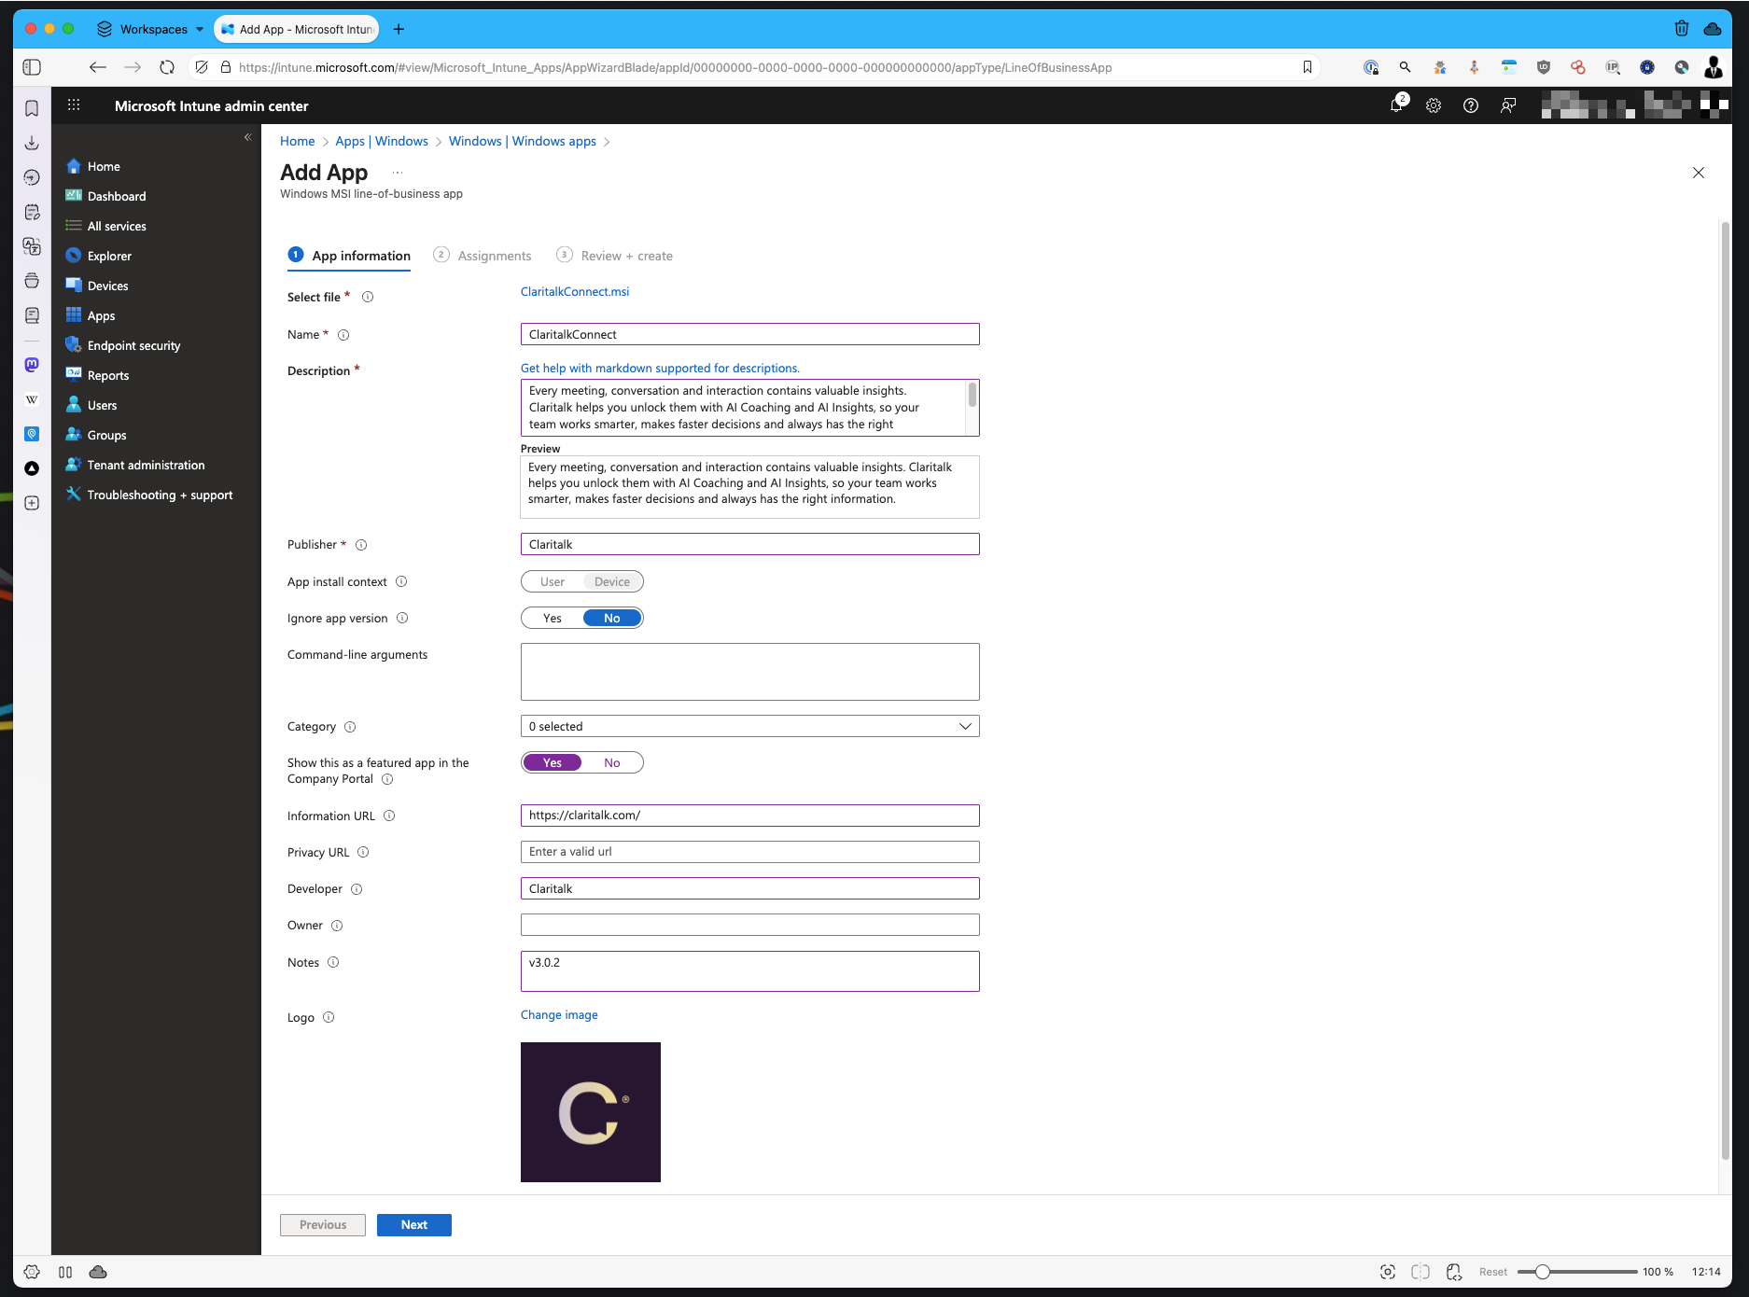Screen dimensions: 1749x1297
Task: Open the ClaritalkConnect.msi file link
Action: pos(575,291)
